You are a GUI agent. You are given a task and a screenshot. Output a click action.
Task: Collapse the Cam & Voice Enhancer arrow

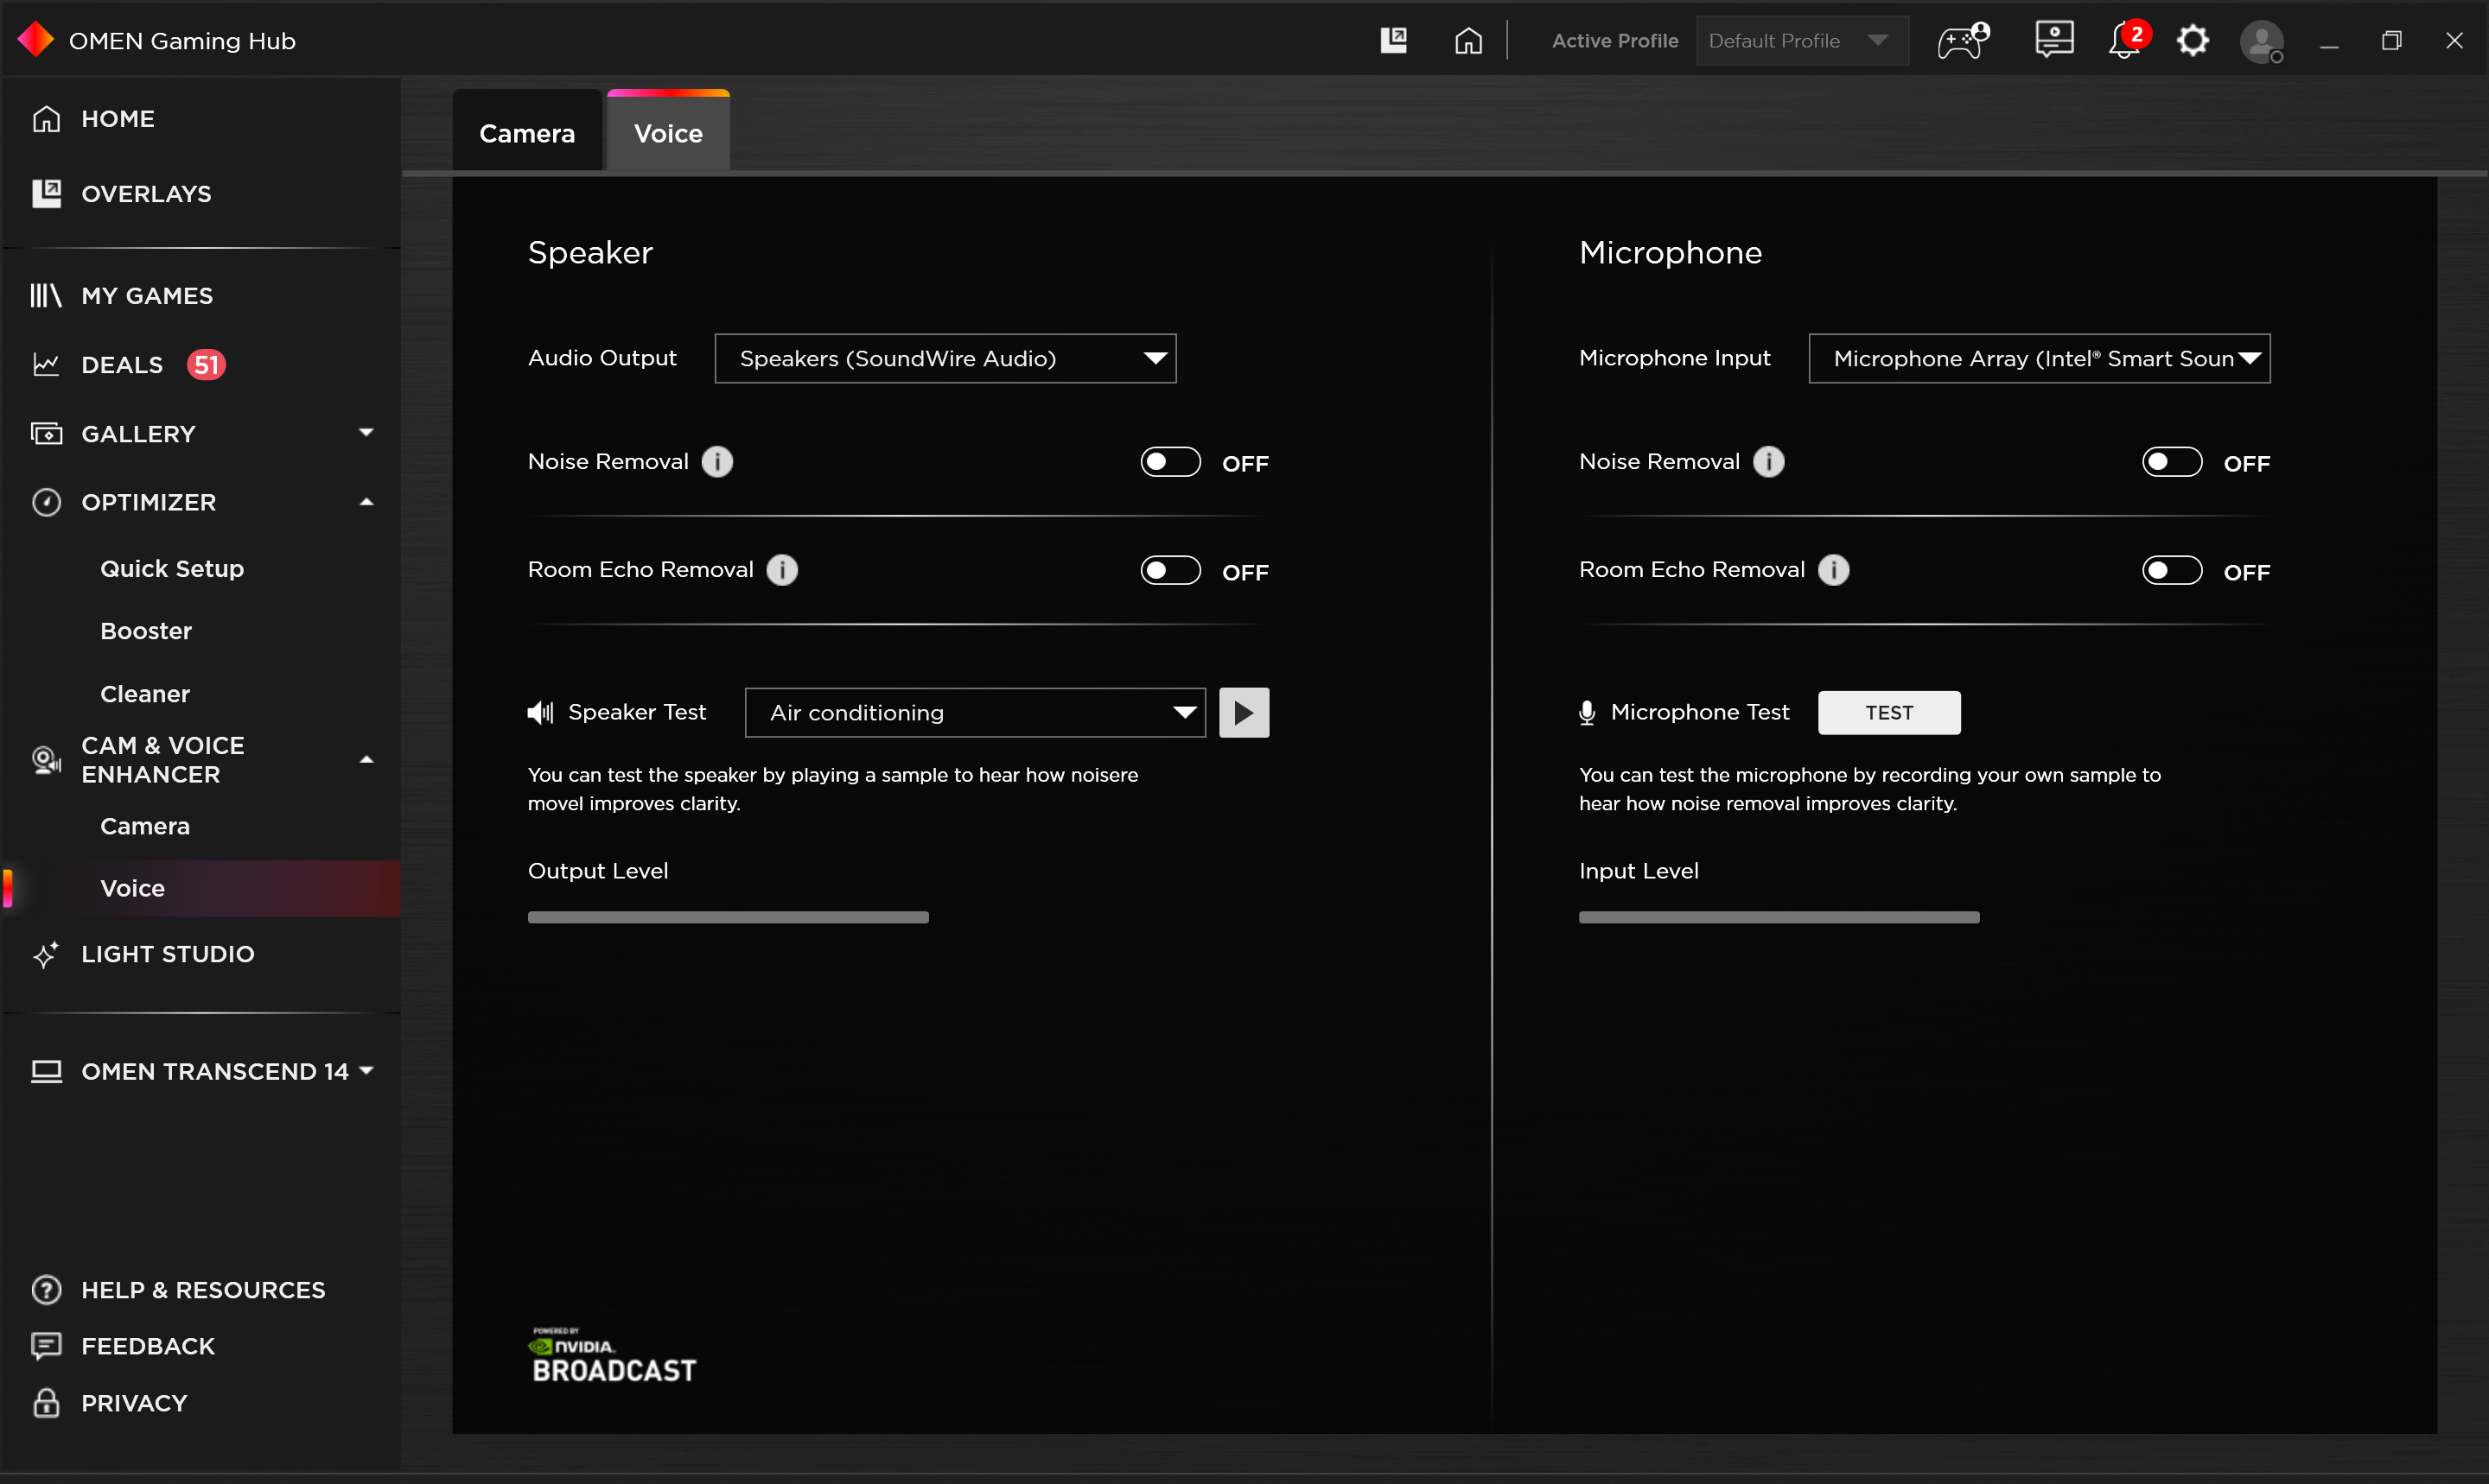click(366, 760)
